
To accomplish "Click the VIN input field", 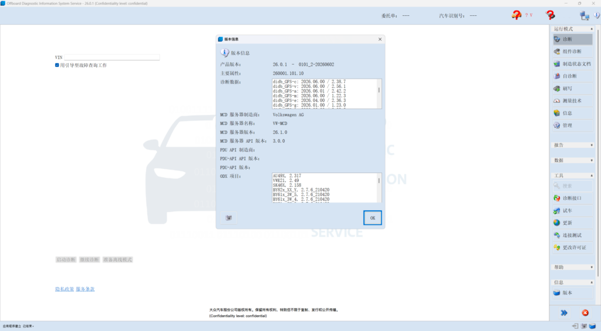I will tap(112, 57).
